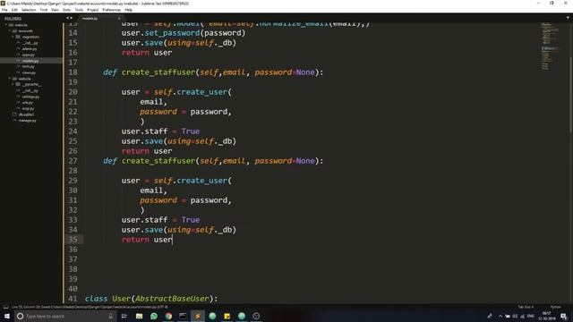Screen dimensions: 573x322
Task: Click the accounts folder icon
Action: click(x=14, y=31)
